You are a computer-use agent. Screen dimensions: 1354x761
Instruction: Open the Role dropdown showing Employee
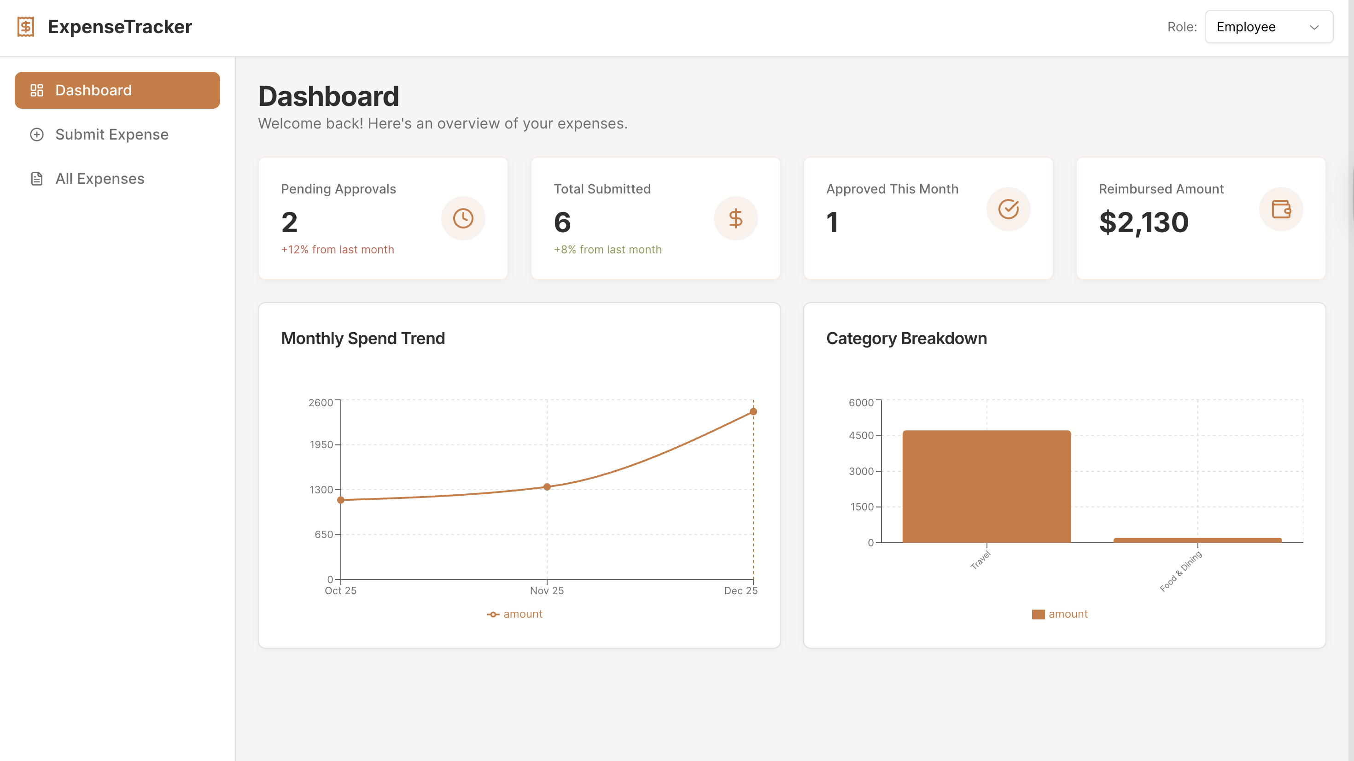tap(1268, 27)
